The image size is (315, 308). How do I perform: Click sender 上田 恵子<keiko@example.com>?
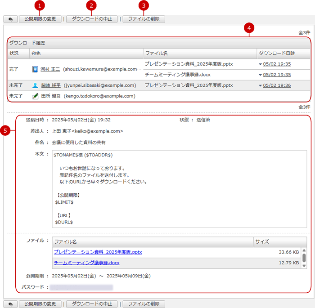88,131
